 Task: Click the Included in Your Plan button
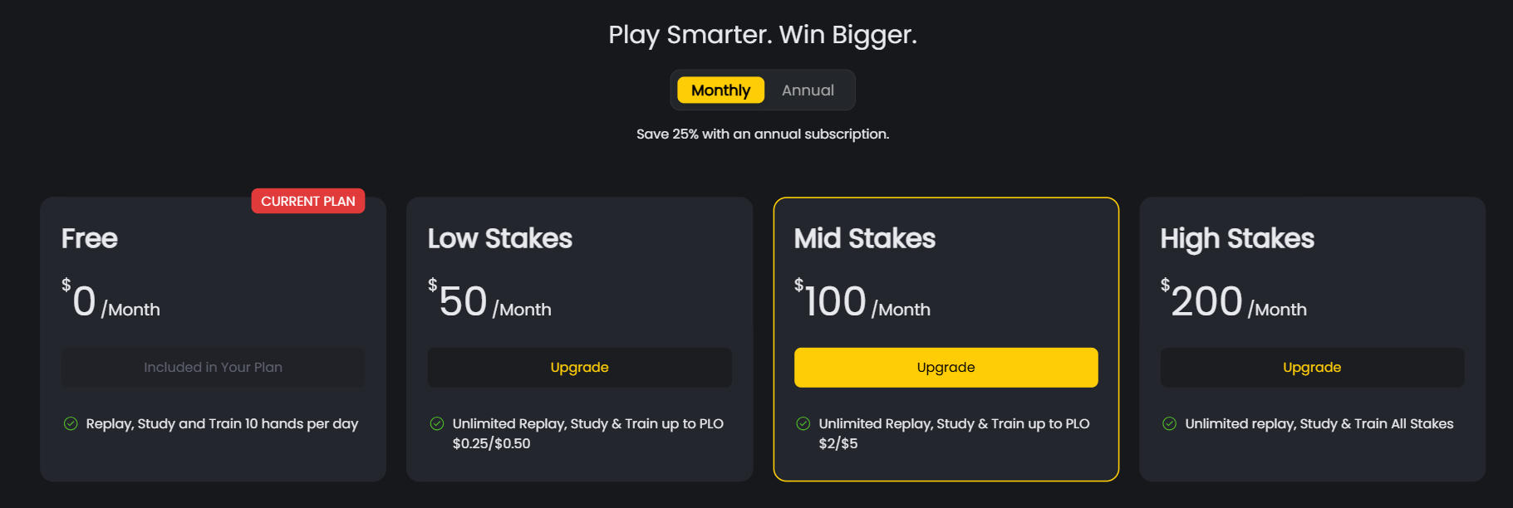click(213, 367)
